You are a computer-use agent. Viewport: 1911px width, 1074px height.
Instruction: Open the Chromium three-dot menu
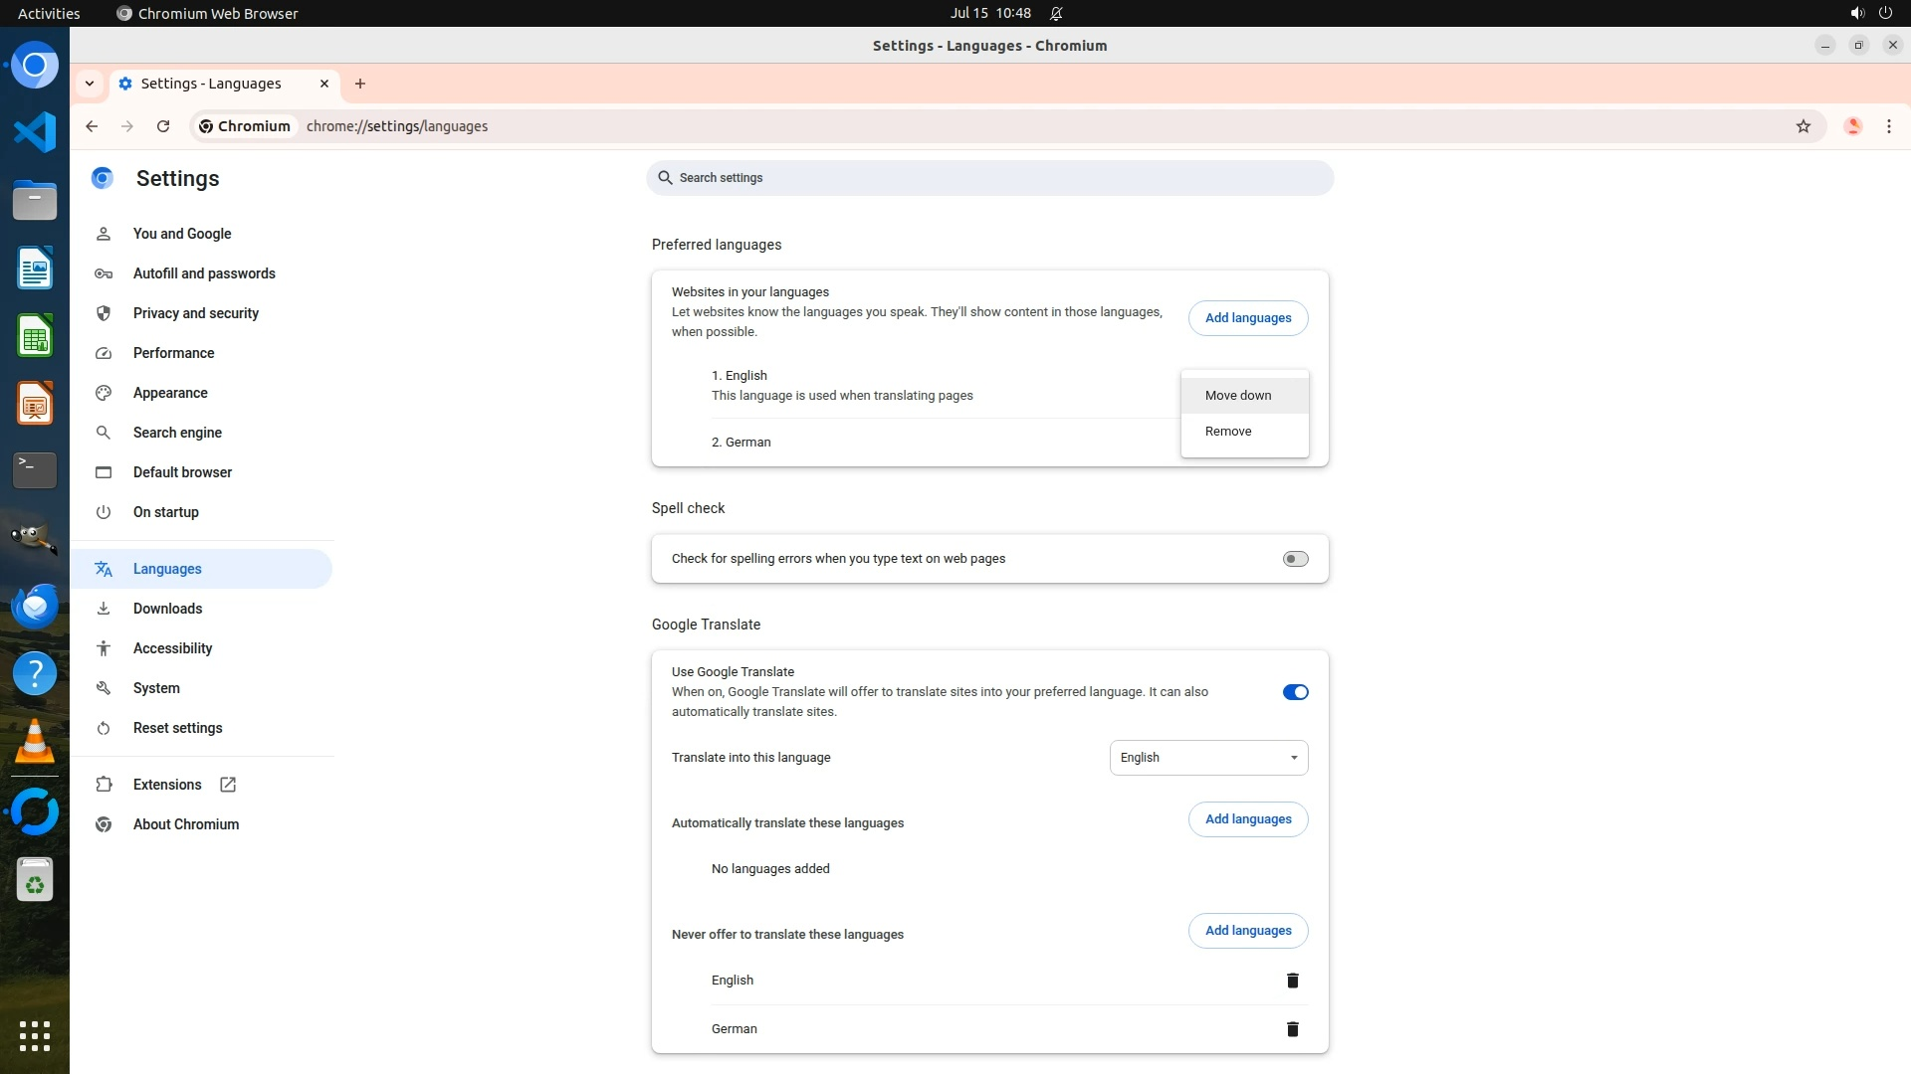point(1888,126)
